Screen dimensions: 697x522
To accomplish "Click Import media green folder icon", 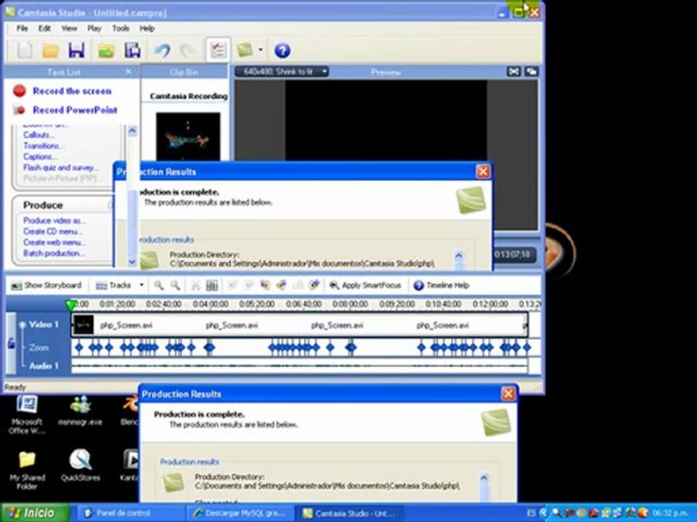I will coord(106,50).
